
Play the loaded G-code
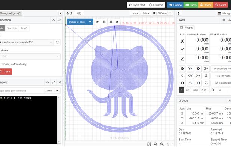pyautogui.click(x=98, y=22)
